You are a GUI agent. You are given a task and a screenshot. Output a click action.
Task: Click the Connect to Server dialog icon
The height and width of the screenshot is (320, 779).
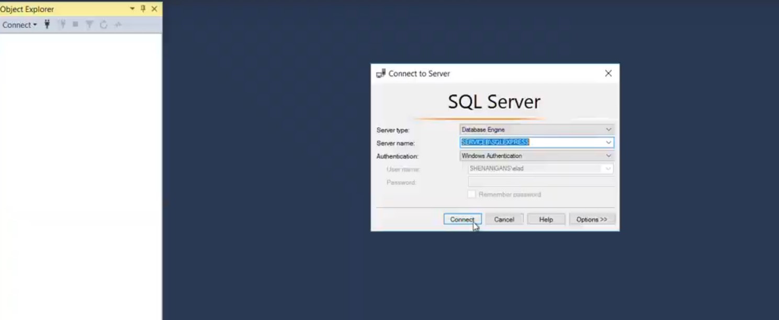point(381,74)
